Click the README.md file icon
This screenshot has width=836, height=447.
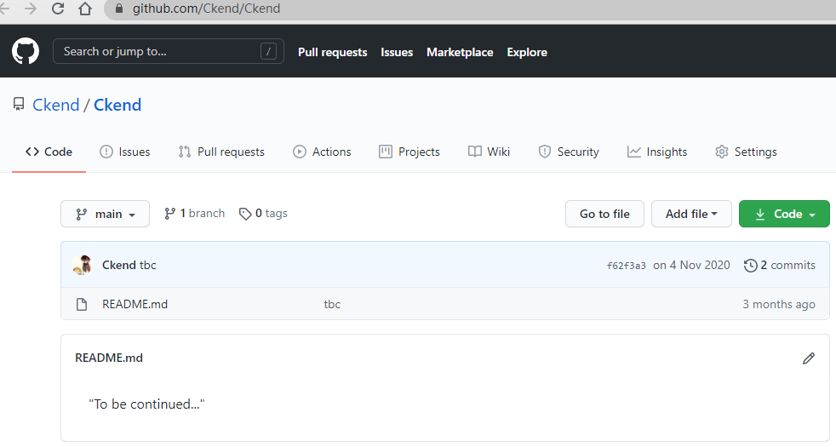coord(82,304)
